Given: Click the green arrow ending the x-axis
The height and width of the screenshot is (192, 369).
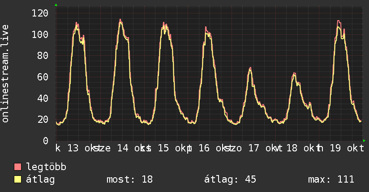Looking at the screenshot, I should coord(364,141).
